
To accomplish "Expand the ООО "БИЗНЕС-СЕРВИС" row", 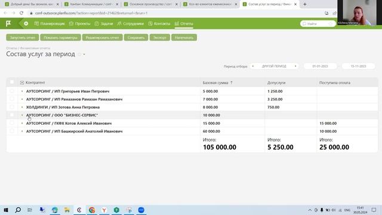I will click(22, 115).
